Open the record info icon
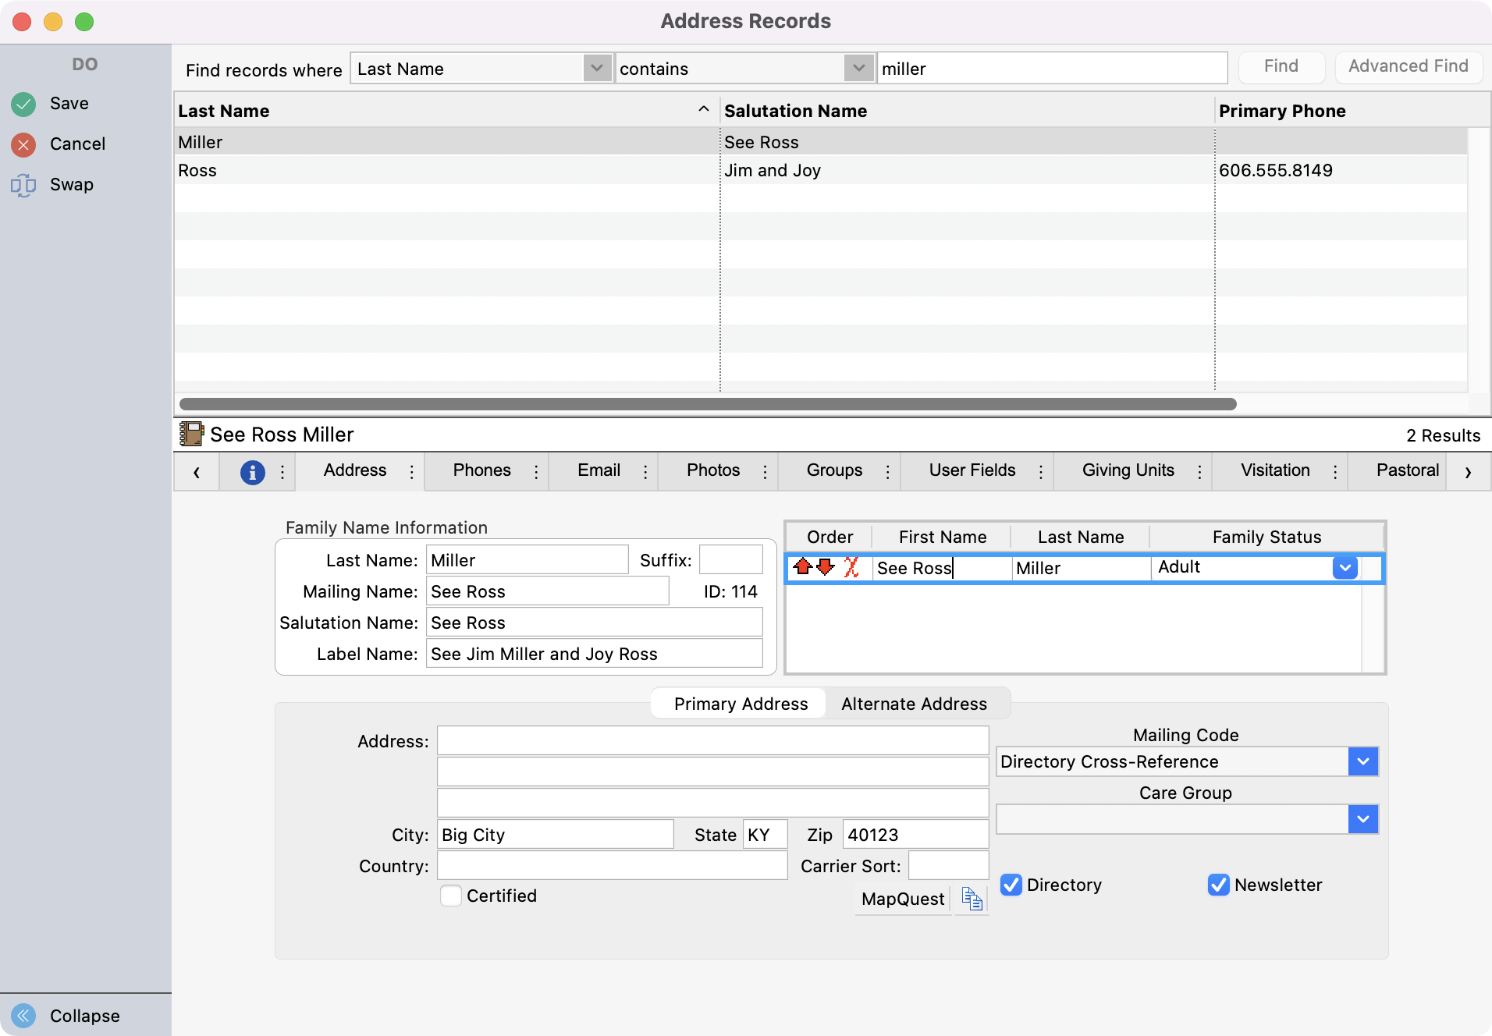The height and width of the screenshot is (1036, 1492). [x=251, y=471]
